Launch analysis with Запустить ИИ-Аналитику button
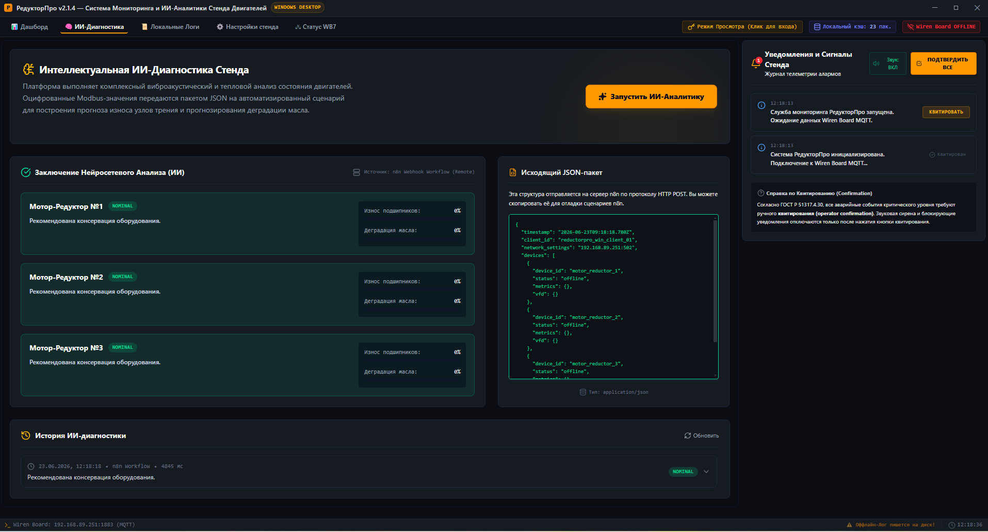Image resolution: width=988 pixels, height=532 pixels. tap(651, 96)
